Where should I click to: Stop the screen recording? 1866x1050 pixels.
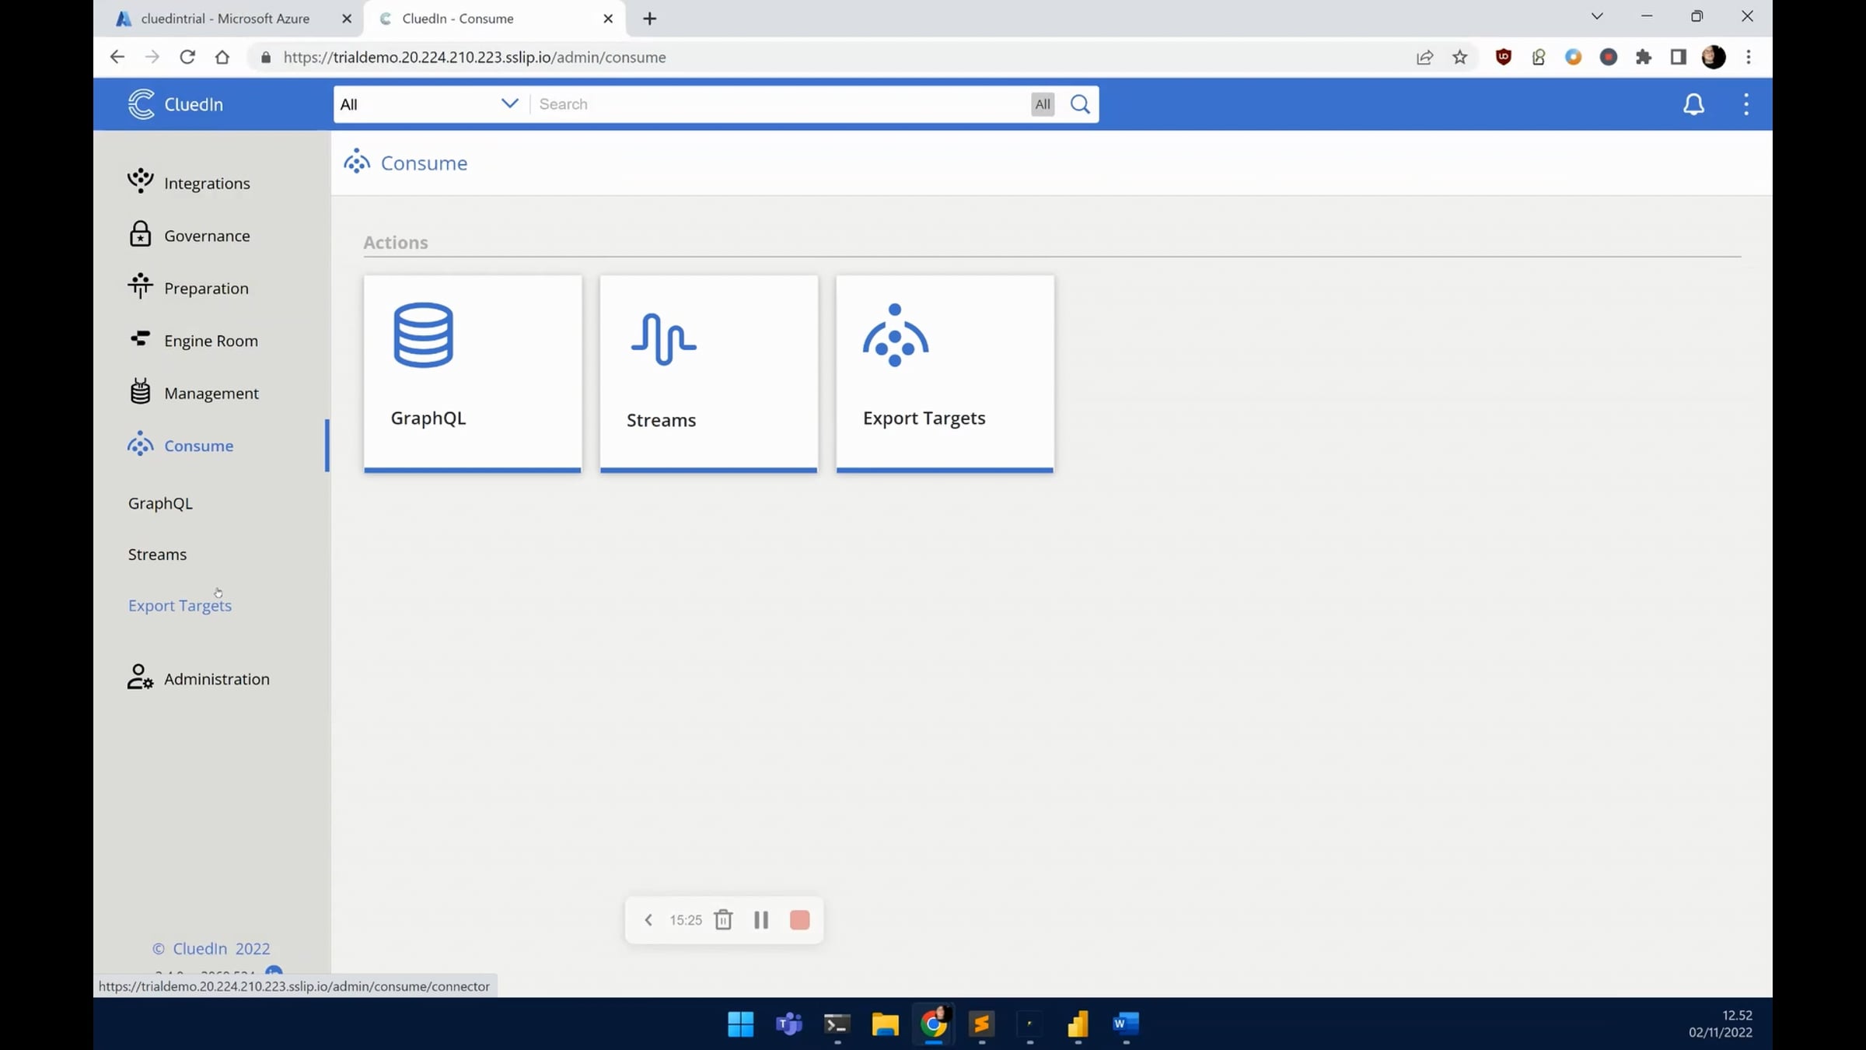point(799,920)
